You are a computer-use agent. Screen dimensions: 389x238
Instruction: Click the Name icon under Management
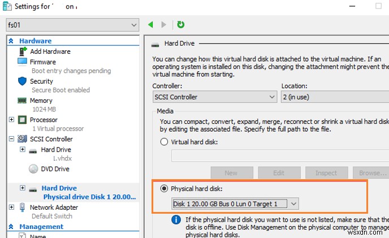22,235
